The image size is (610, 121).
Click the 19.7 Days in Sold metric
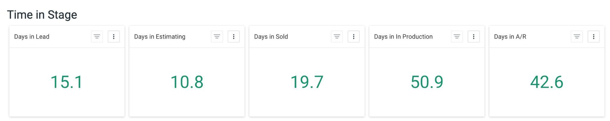(x=307, y=82)
